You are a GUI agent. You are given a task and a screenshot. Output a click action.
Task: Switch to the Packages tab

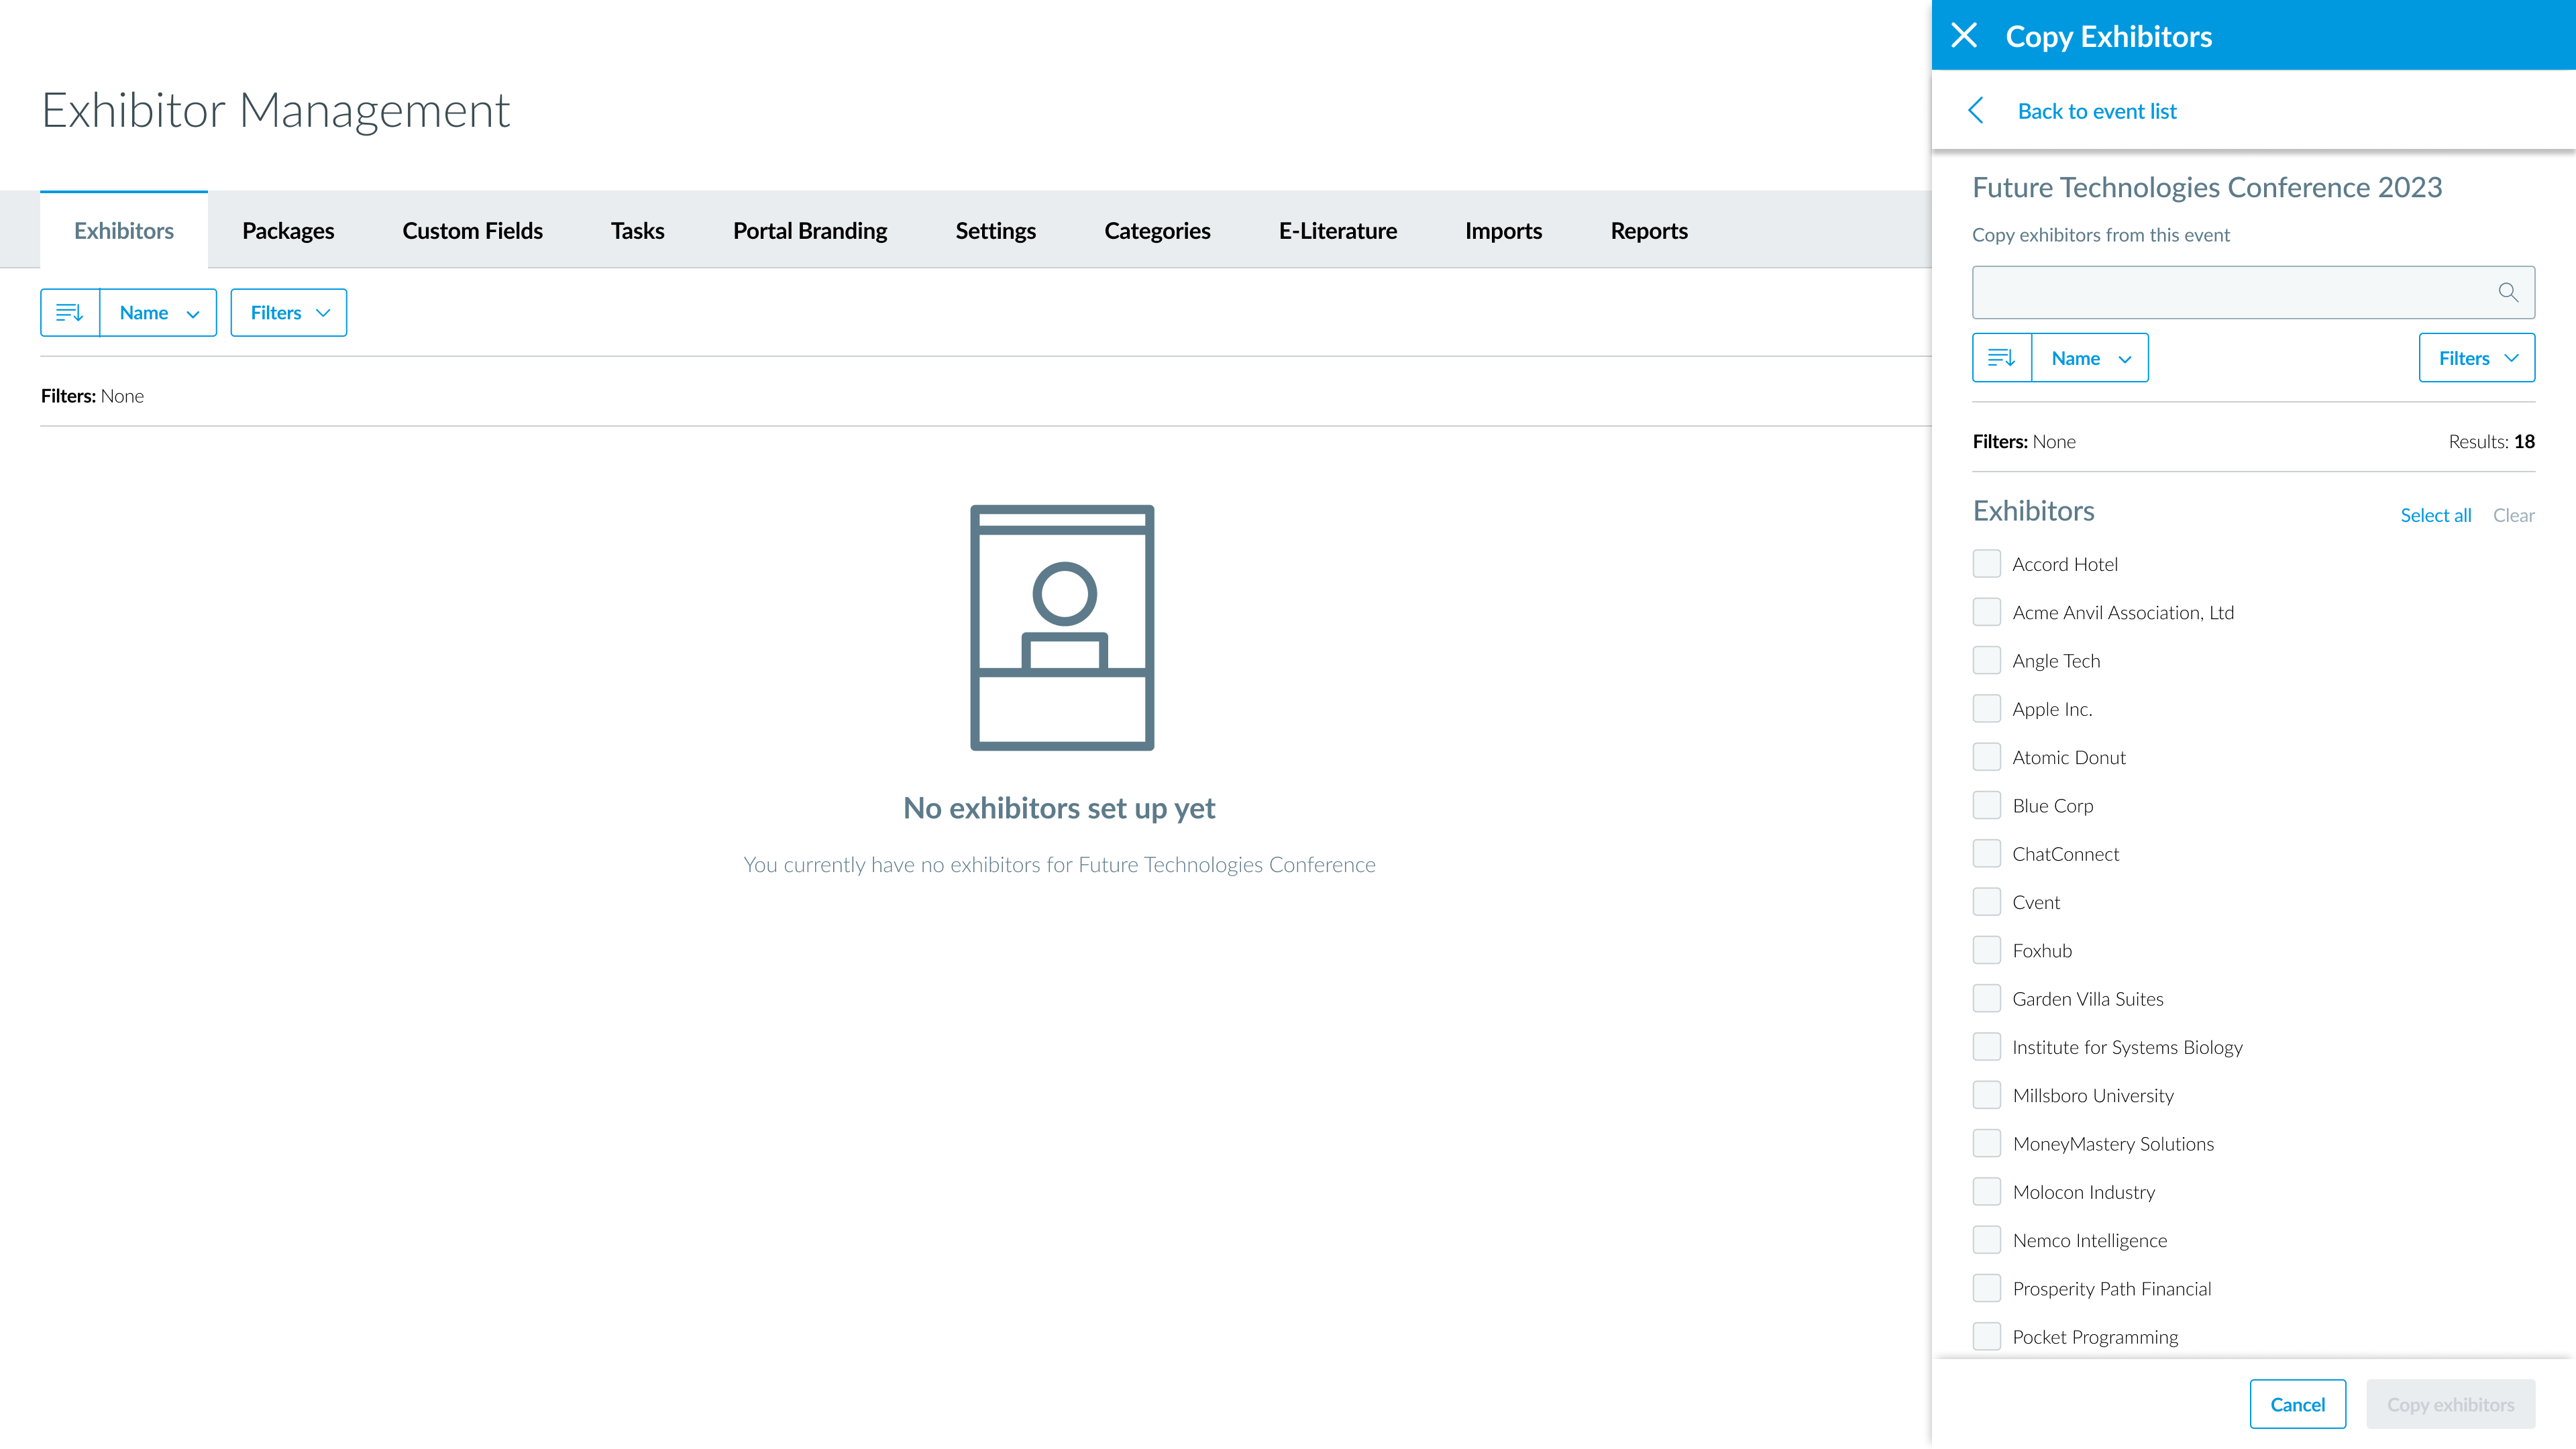pos(288,230)
